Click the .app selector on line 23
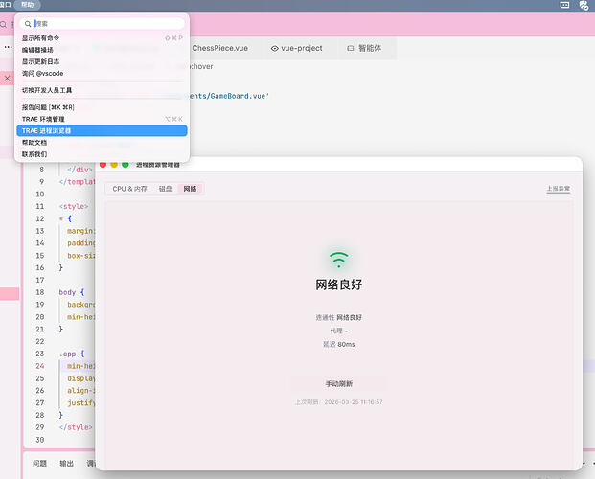595x479 pixels. 67,354
